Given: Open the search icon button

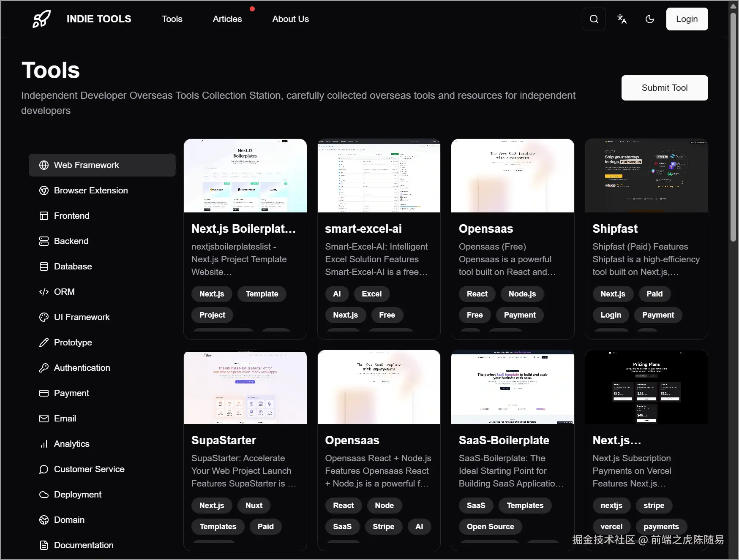Looking at the screenshot, I should point(594,19).
